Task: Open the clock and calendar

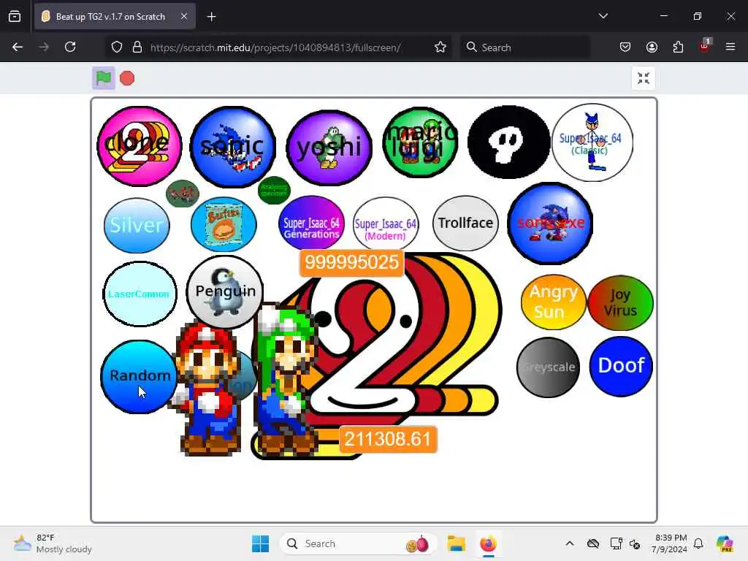Action: [x=670, y=543]
